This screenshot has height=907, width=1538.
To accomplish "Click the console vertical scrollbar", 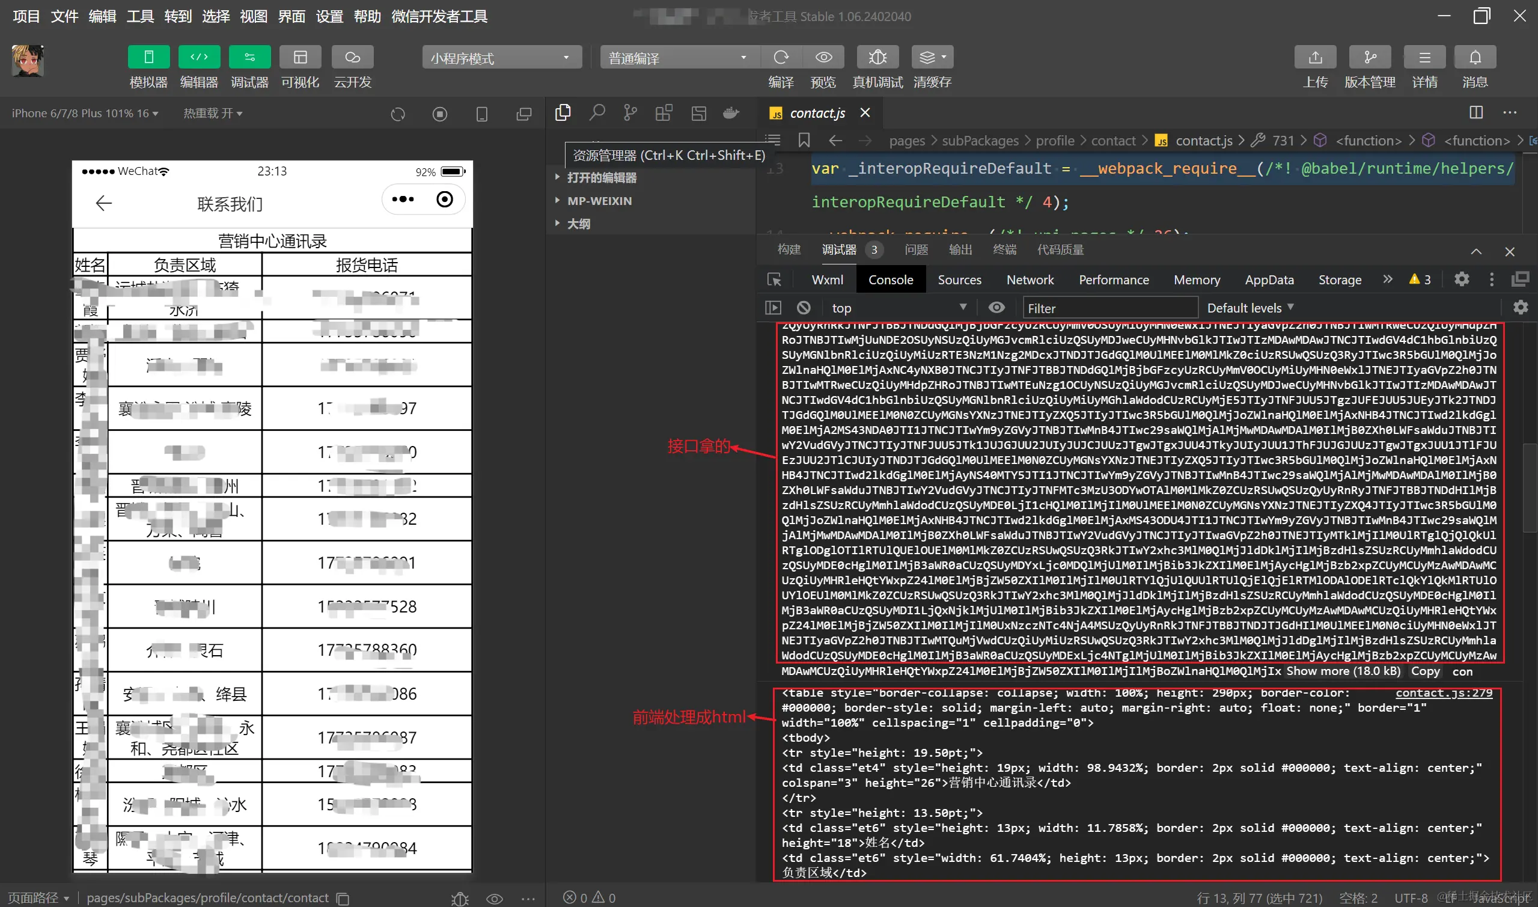I will pyautogui.click(x=1530, y=489).
